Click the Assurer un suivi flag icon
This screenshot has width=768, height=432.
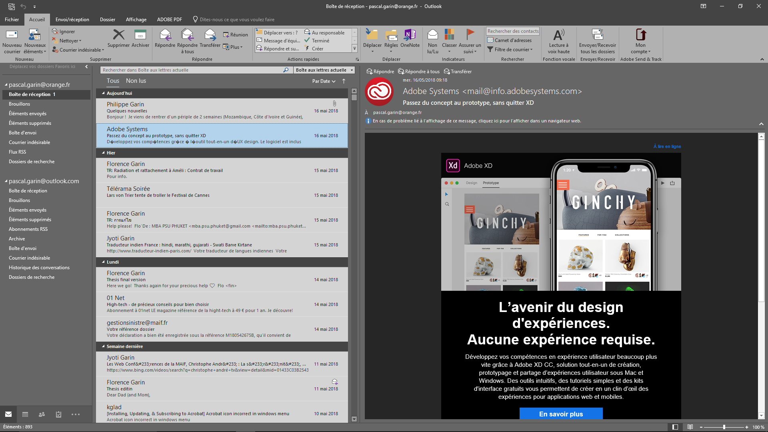pyautogui.click(x=470, y=35)
